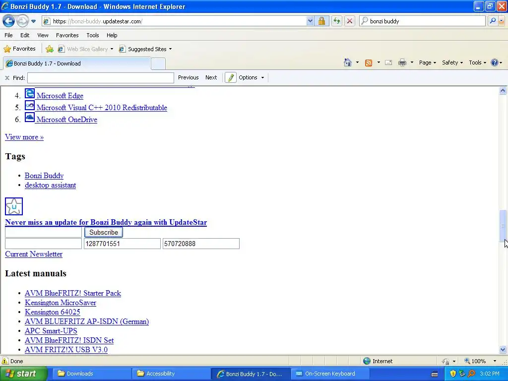Open the APC Smart-UPS manual link
Viewport: 508px width, 381px height.
click(x=51, y=331)
